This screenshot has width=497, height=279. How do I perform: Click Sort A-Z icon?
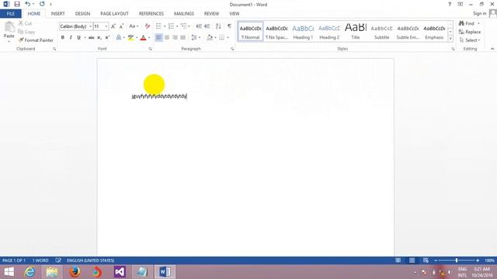pyautogui.click(x=218, y=26)
